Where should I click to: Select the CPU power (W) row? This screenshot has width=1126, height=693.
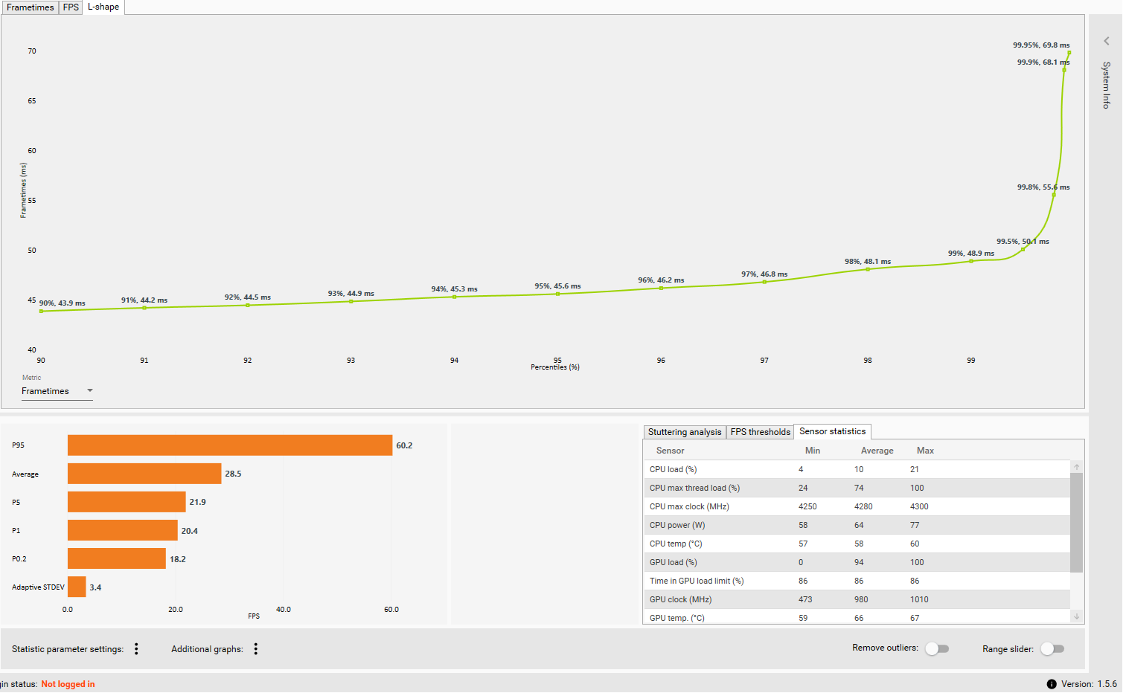coord(857,525)
